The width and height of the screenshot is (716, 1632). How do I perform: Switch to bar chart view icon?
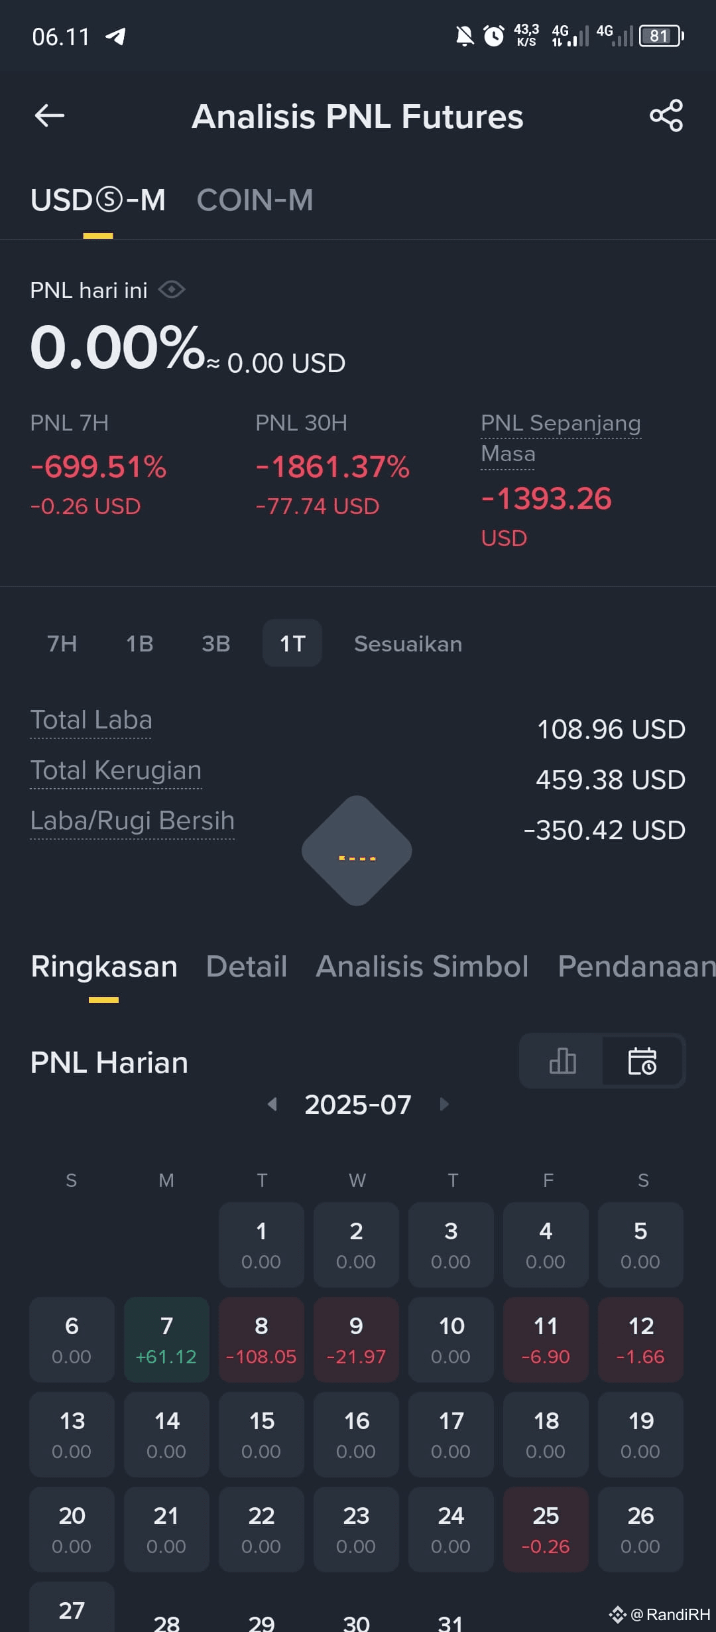pyautogui.click(x=562, y=1061)
